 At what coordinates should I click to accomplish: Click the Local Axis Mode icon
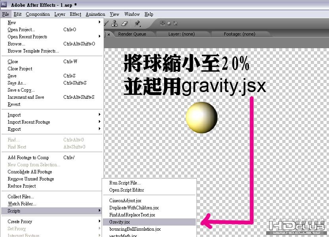click(x=163, y=23)
